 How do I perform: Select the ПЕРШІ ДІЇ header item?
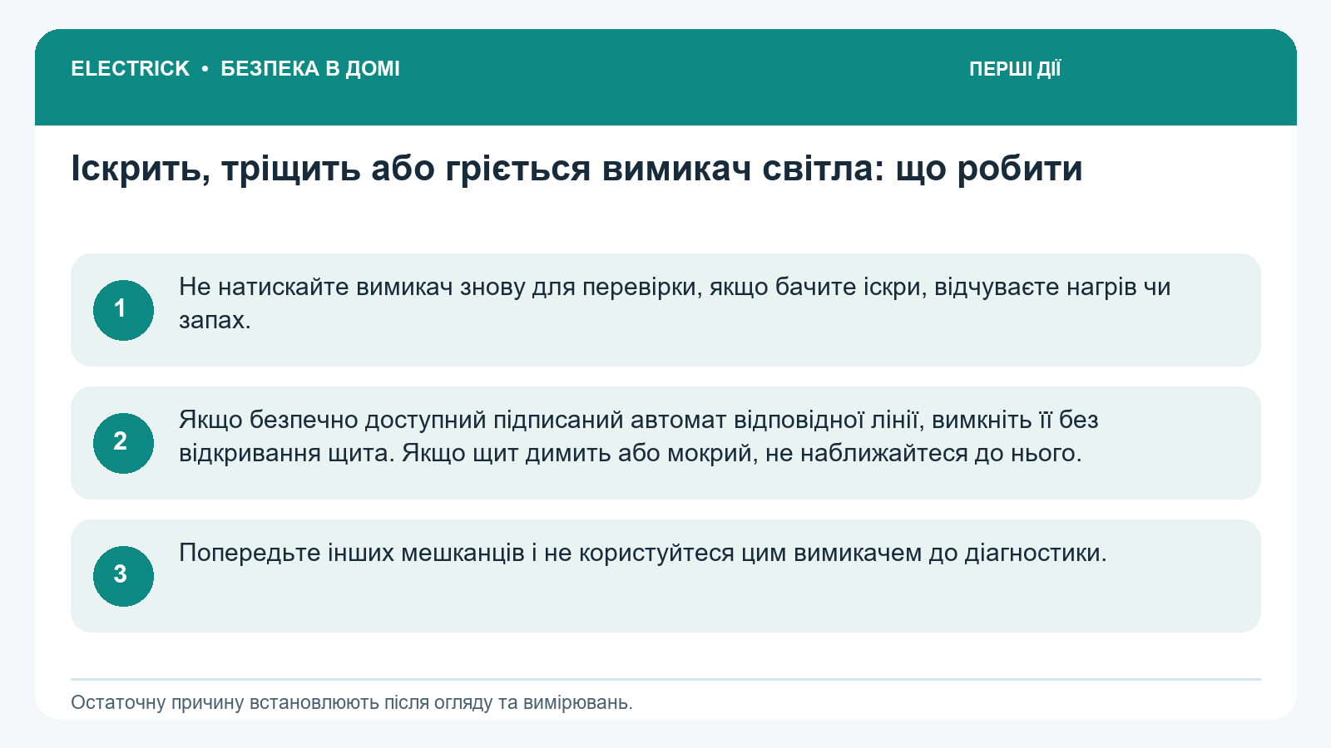pos(1015,69)
